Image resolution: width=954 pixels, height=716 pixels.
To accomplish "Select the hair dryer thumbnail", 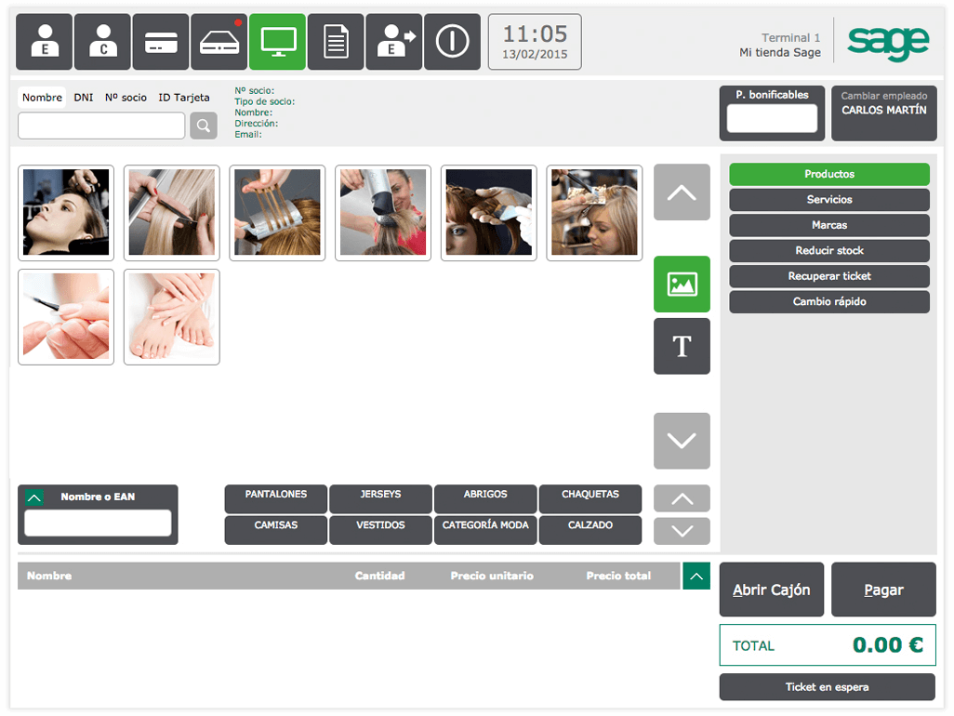I will (x=383, y=212).
